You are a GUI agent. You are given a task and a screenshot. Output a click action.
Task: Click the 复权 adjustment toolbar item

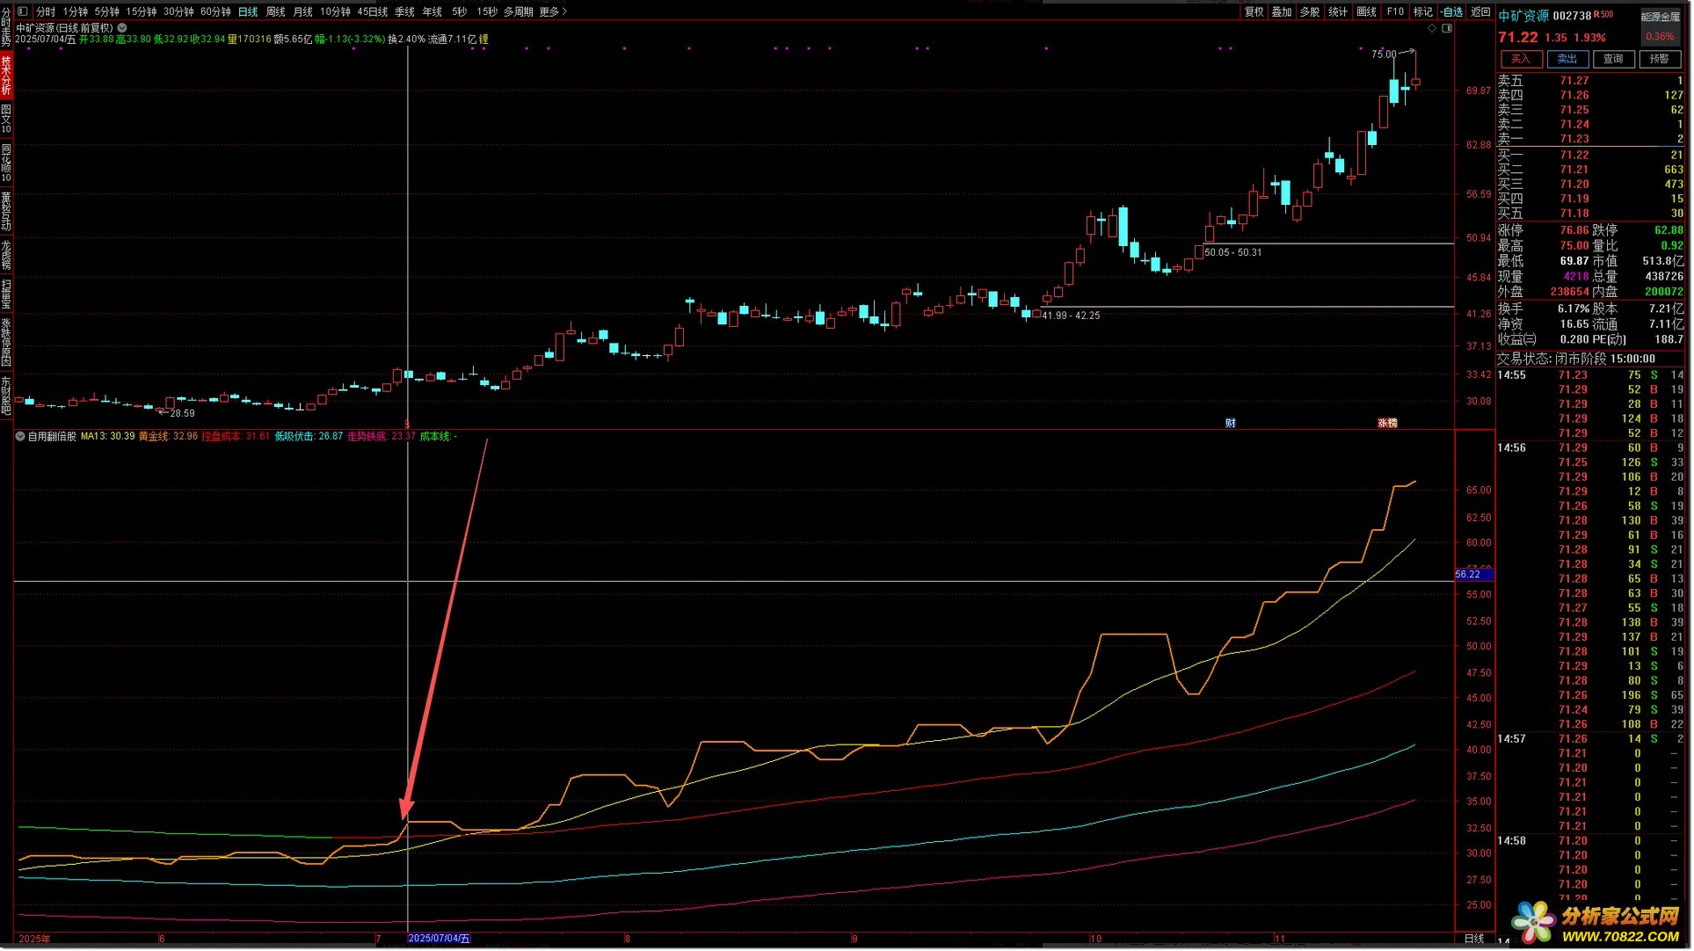pyautogui.click(x=1254, y=11)
